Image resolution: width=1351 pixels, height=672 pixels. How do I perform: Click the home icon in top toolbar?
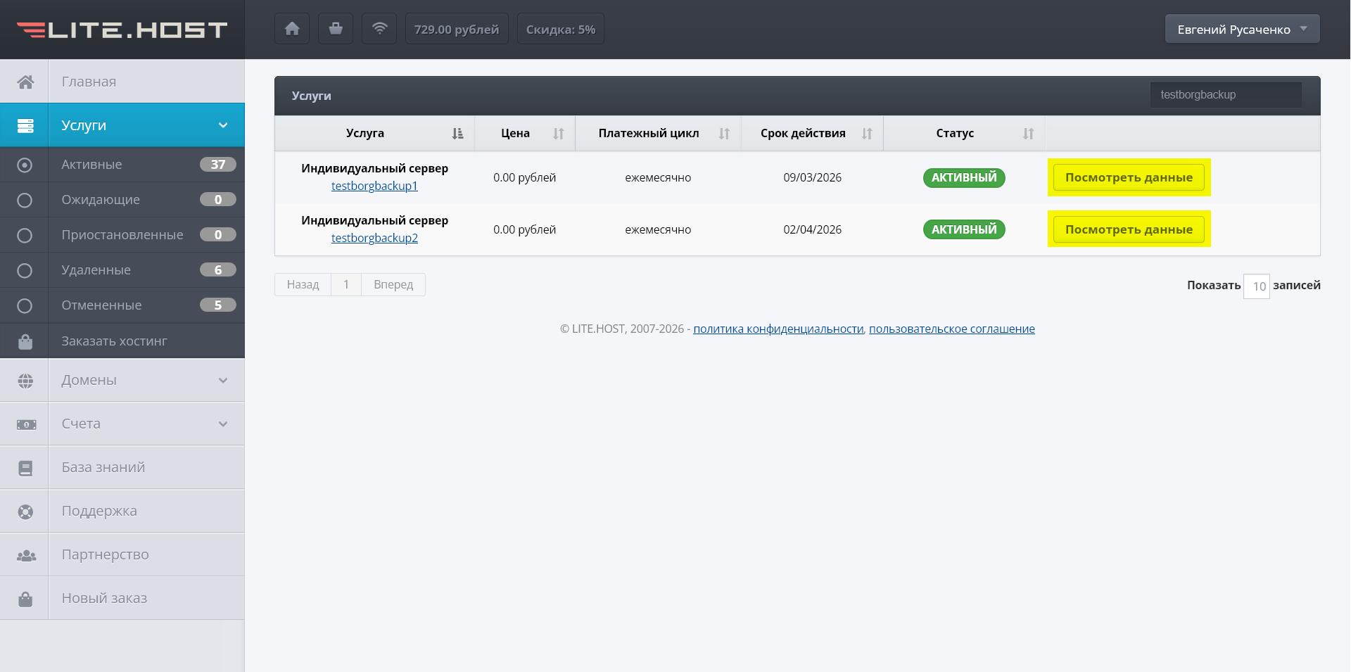pyautogui.click(x=292, y=29)
